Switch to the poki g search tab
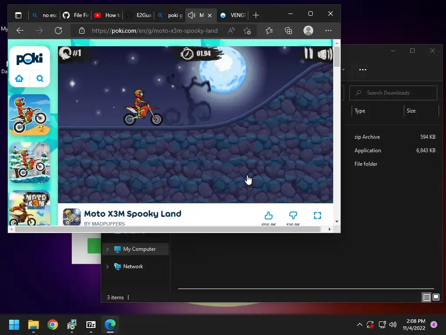Viewport: 446px width, 335px height. [x=169, y=15]
